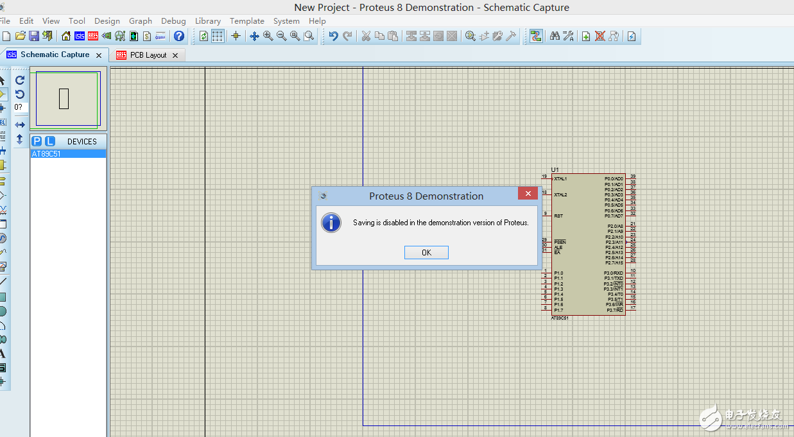Screen dimensions: 794x437
Task: Open the Design menu
Action: click(107, 21)
